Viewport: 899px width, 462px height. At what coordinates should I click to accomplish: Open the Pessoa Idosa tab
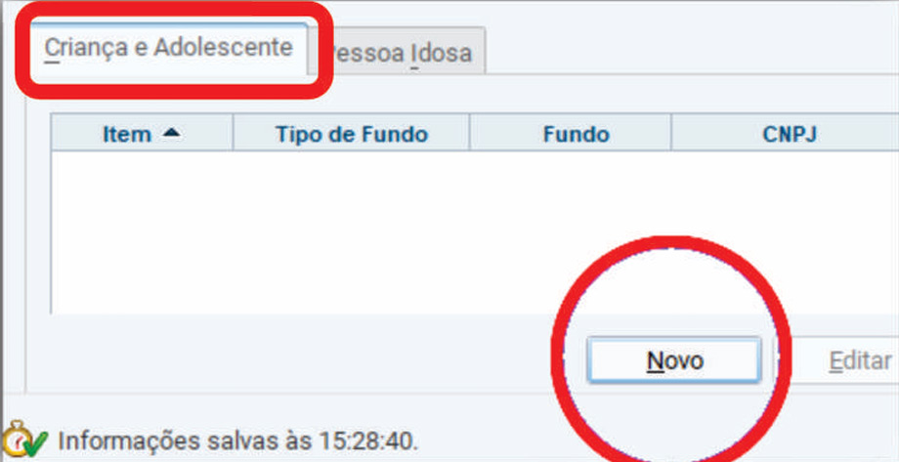click(399, 52)
